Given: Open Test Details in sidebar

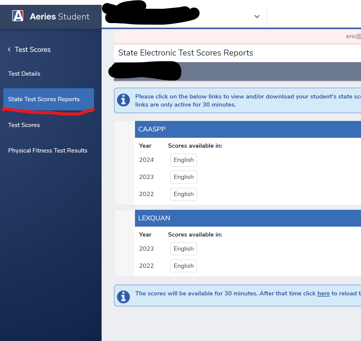Looking at the screenshot, I should pyautogui.click(x=24, y=74).
